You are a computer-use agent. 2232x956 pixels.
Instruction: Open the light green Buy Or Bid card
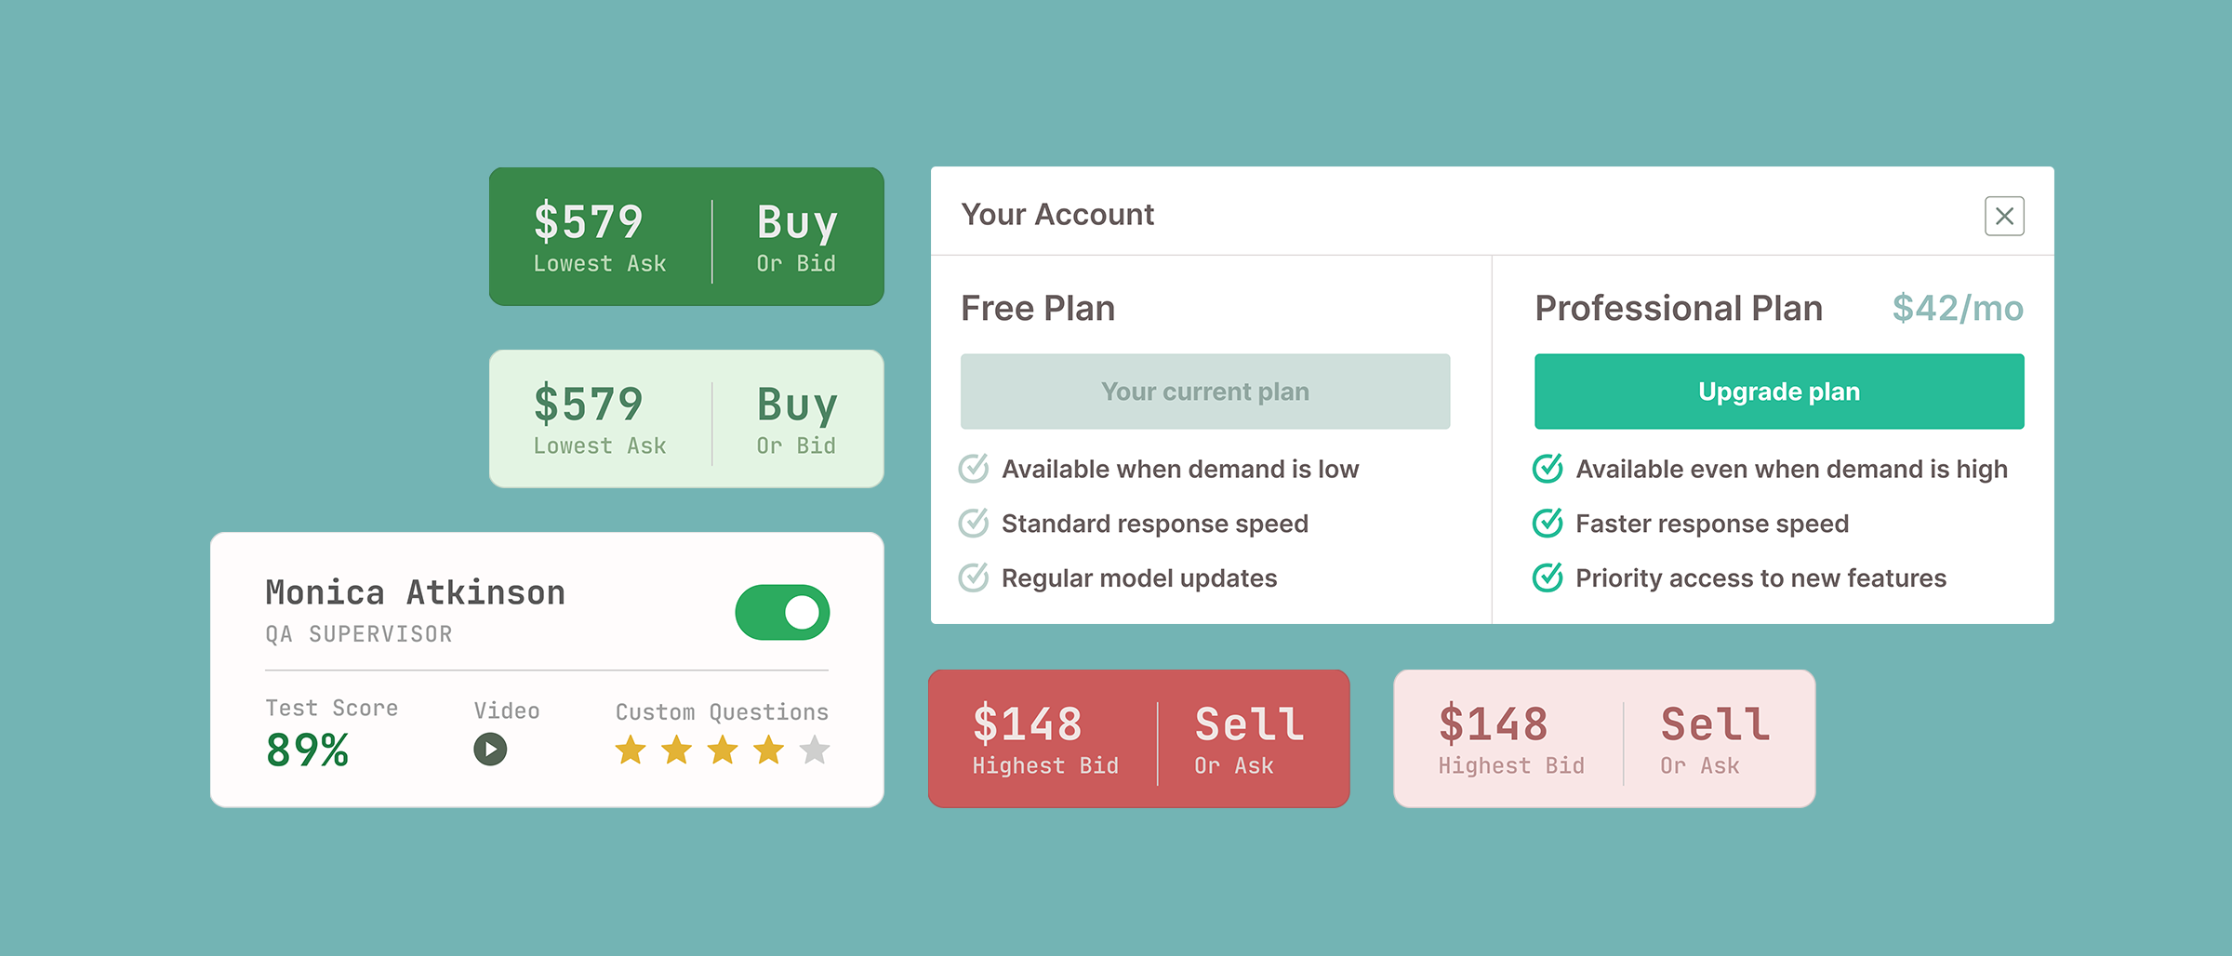point(685,418)
